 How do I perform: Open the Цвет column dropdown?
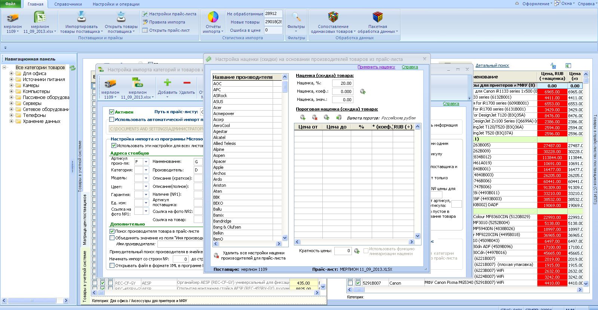coord(146,186)
